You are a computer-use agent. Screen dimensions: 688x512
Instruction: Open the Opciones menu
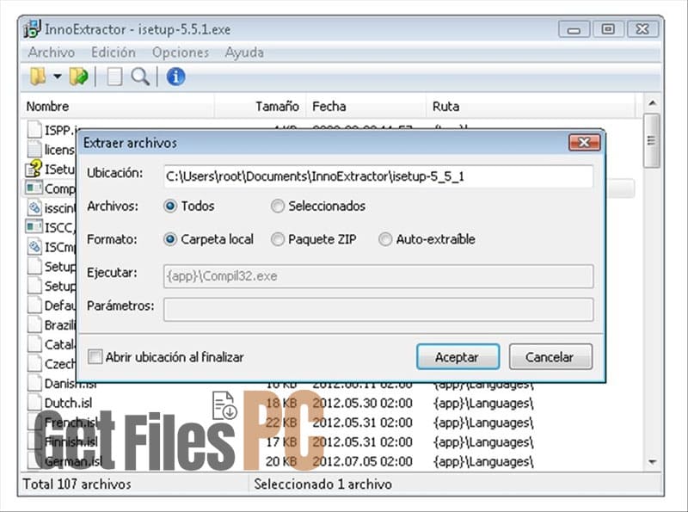[181, 52]
